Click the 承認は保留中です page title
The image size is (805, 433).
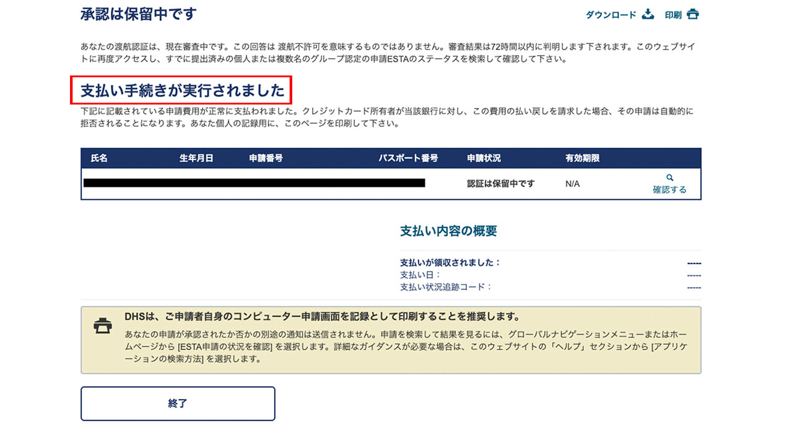pos(139,14)
